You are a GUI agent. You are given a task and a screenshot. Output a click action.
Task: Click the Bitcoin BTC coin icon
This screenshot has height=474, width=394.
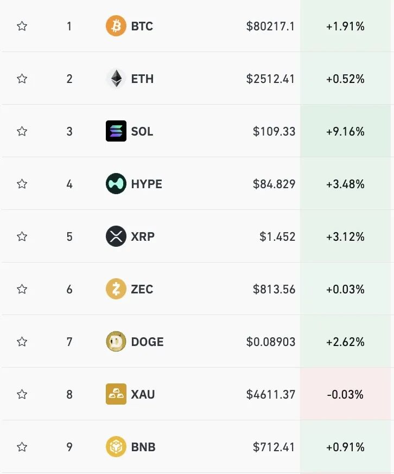[116, 26]
